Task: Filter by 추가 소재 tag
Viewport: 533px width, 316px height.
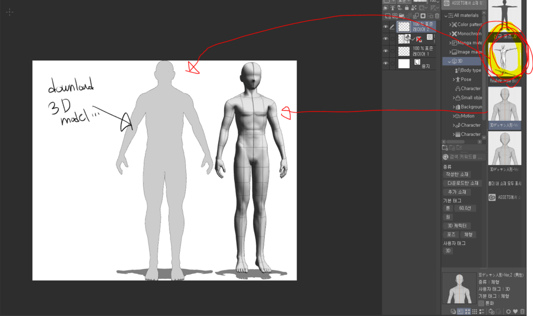Action: pos(457,192)
